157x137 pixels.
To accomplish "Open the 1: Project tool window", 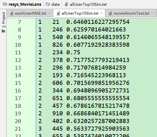I will pyautogui.click(x=4, y=20).
